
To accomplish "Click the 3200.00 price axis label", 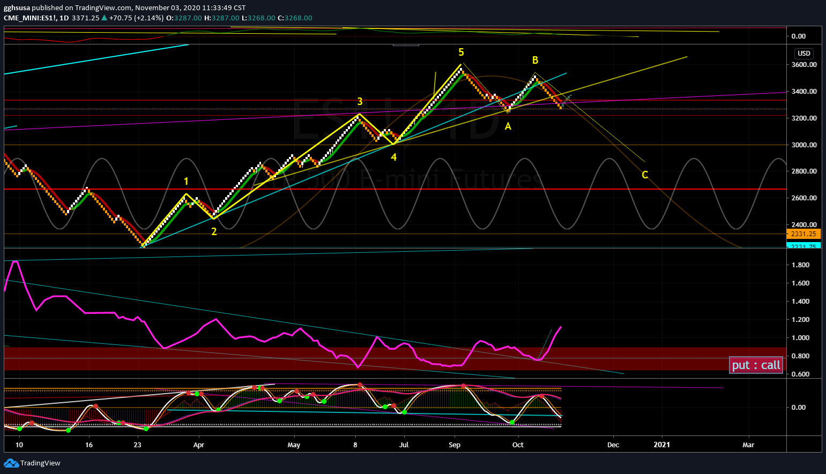I will 804,118.
